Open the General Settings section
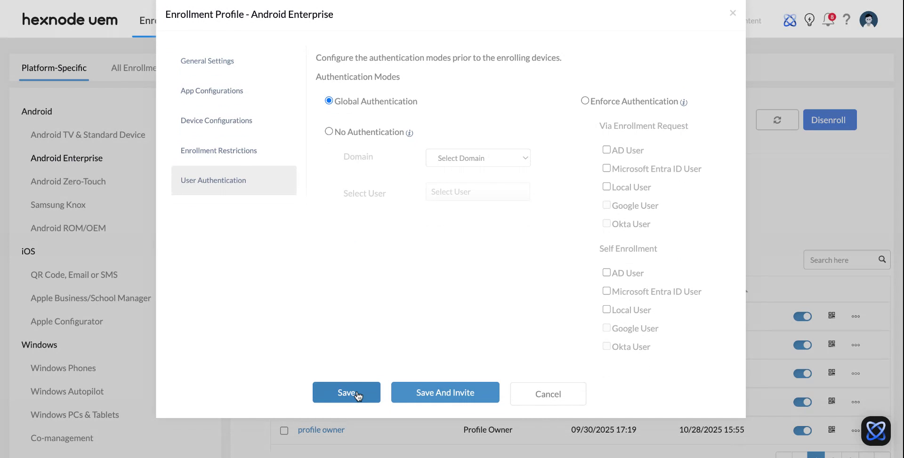 pos(207,61)
